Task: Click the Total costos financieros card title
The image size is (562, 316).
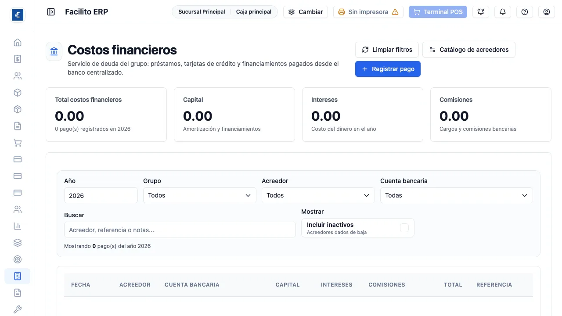Action: pos(88,100)
